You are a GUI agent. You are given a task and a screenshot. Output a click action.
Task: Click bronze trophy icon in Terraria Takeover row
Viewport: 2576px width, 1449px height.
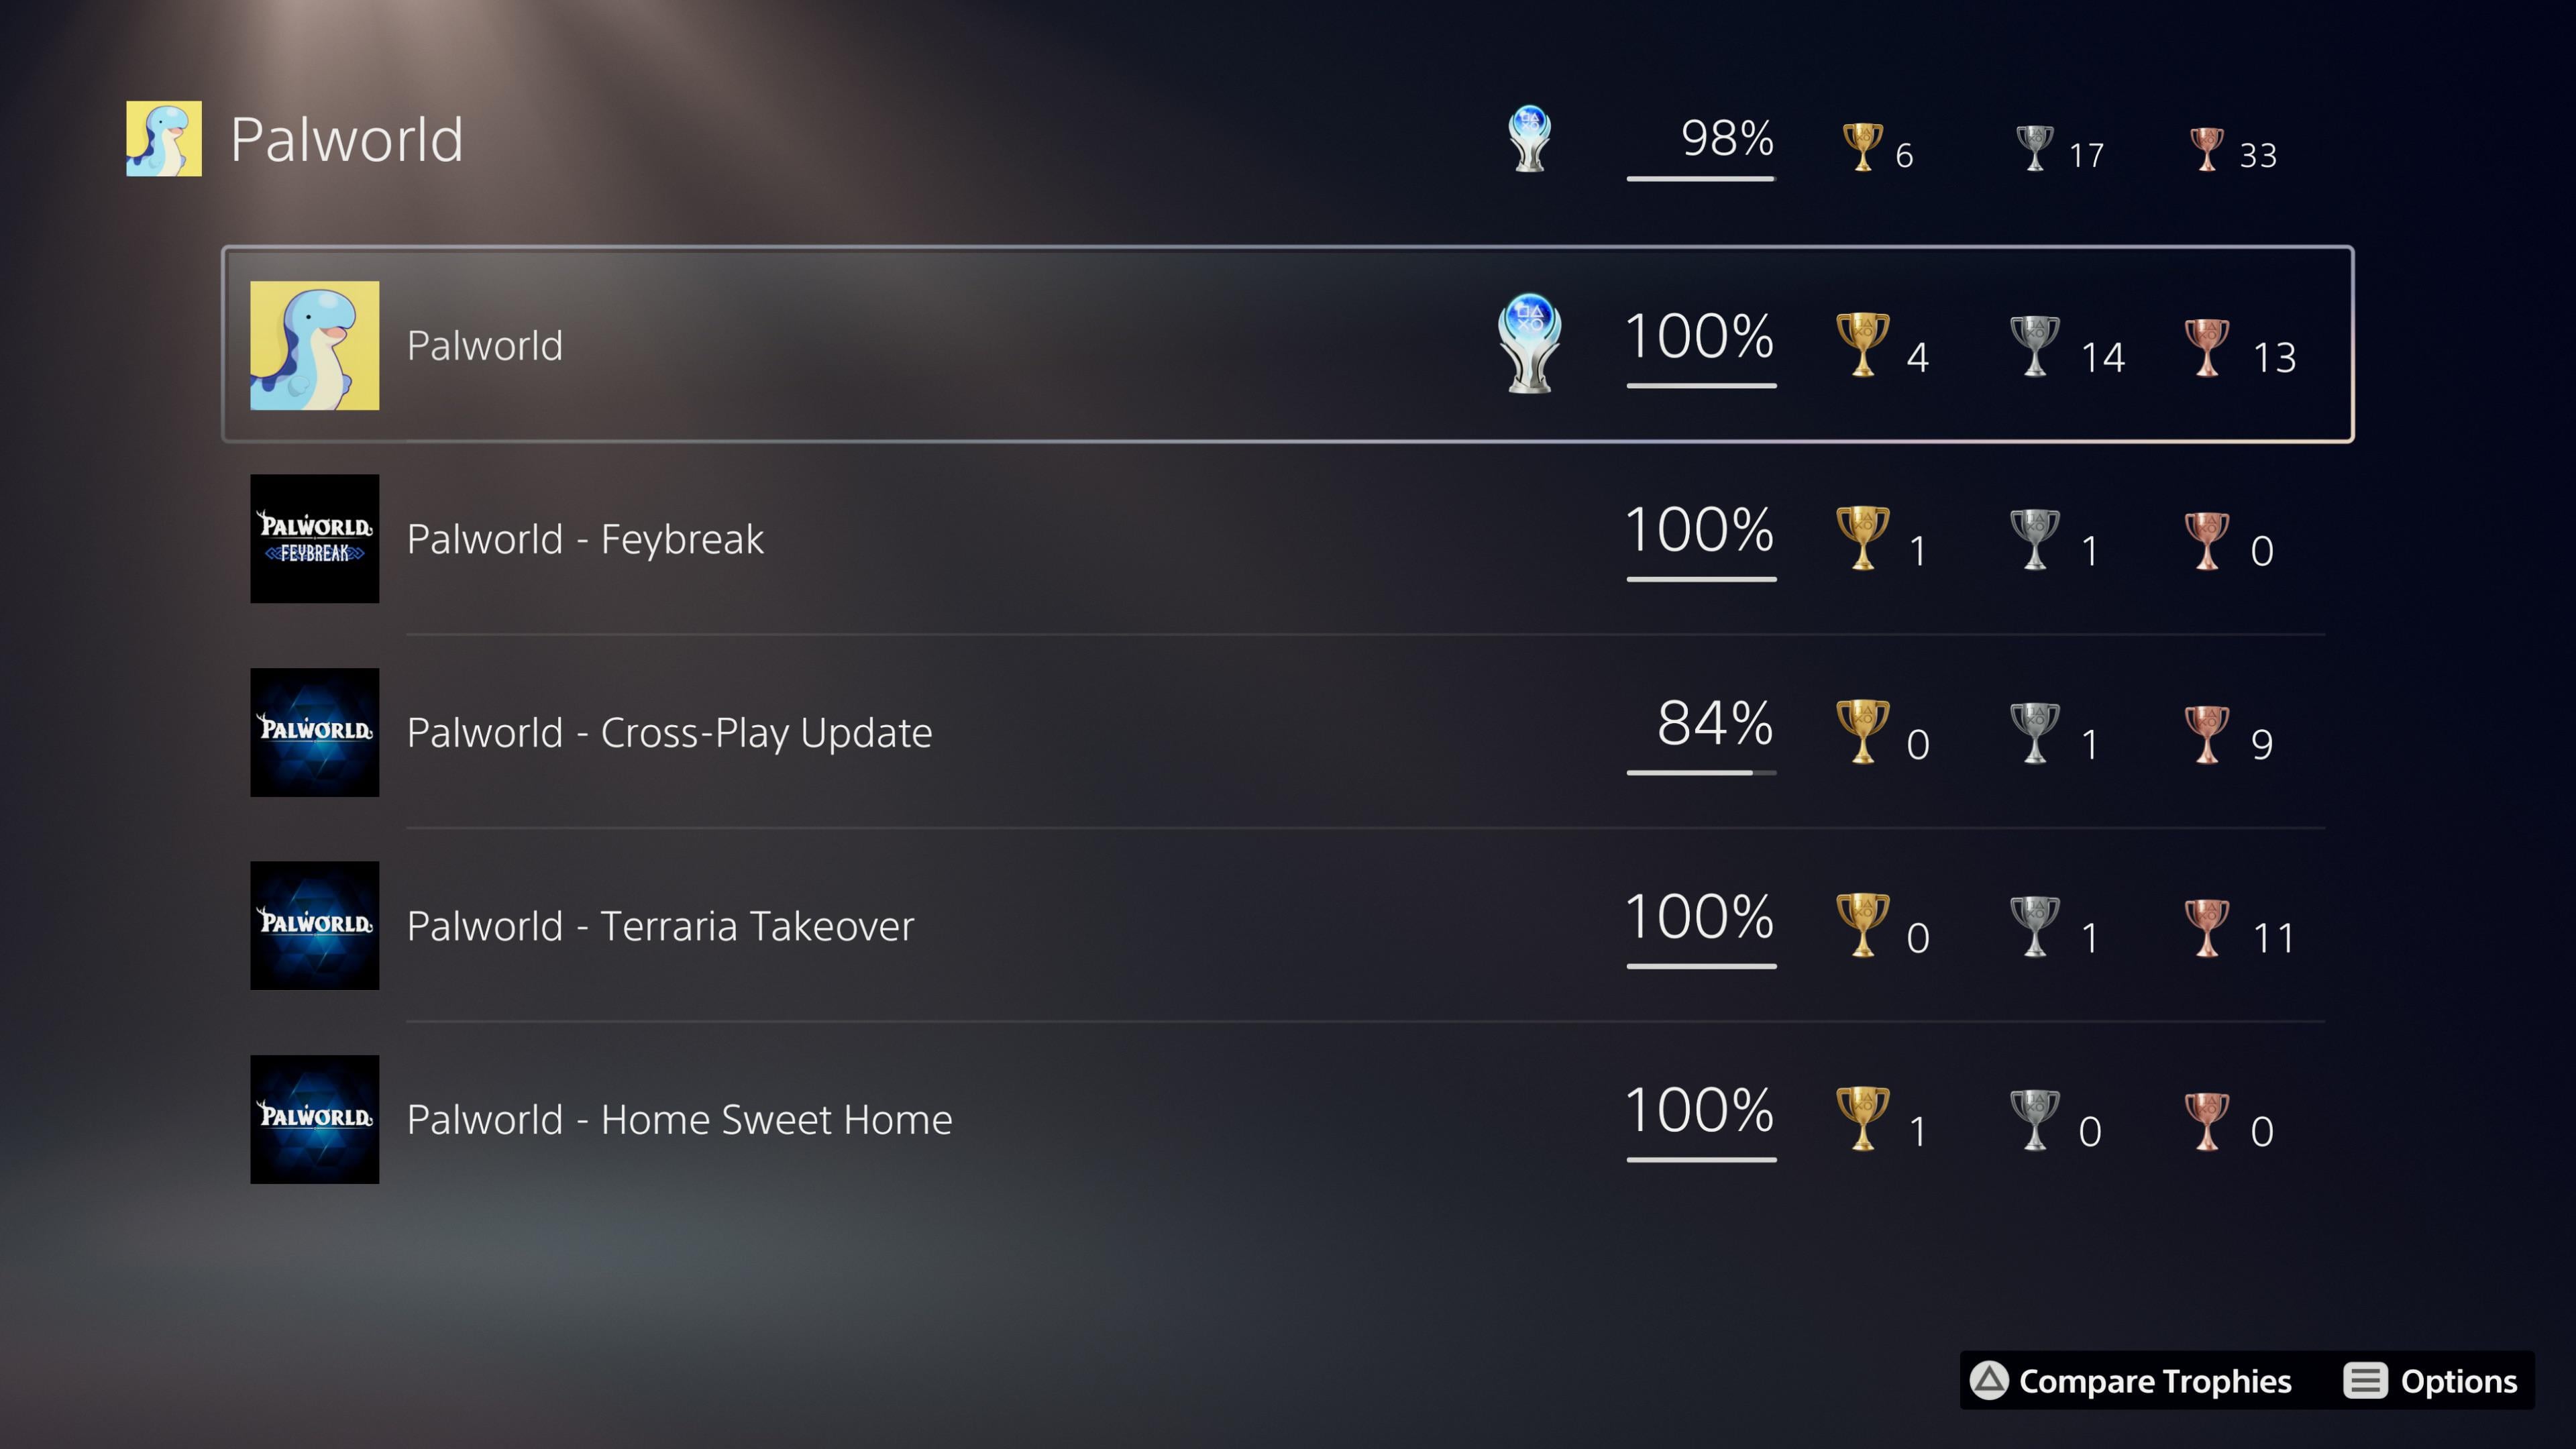coord(2206,926)
